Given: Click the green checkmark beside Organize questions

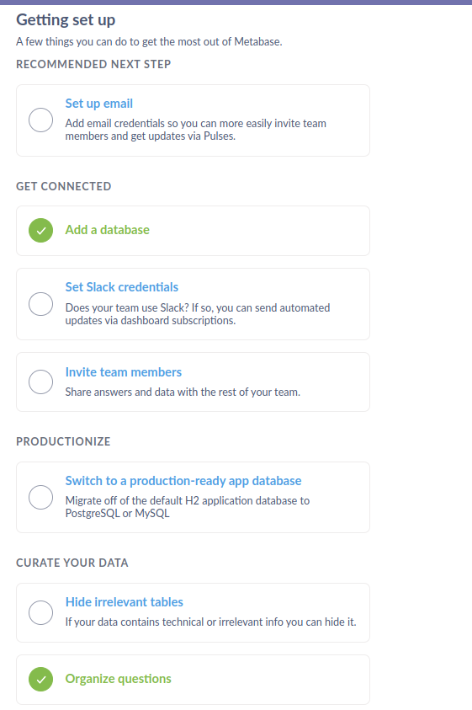Looking at the screenshot, I should [x=40, y=679].
